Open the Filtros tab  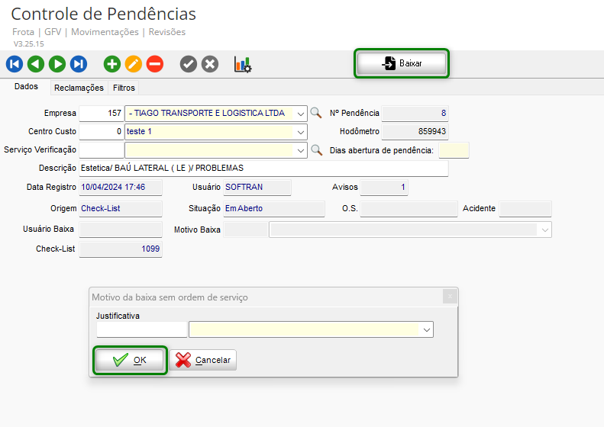point(124,88)
